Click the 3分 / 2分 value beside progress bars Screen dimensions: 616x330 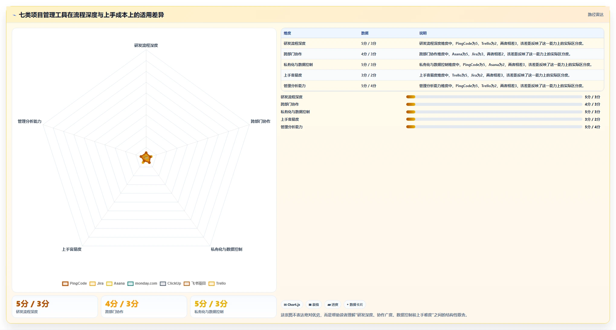pyautogui.click(x=592, y=119)
